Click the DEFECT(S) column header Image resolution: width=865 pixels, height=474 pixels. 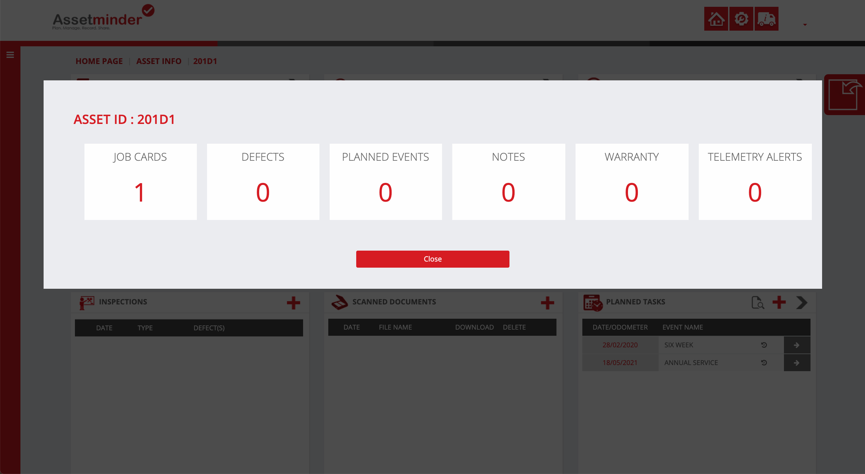(x=209, y=328)
